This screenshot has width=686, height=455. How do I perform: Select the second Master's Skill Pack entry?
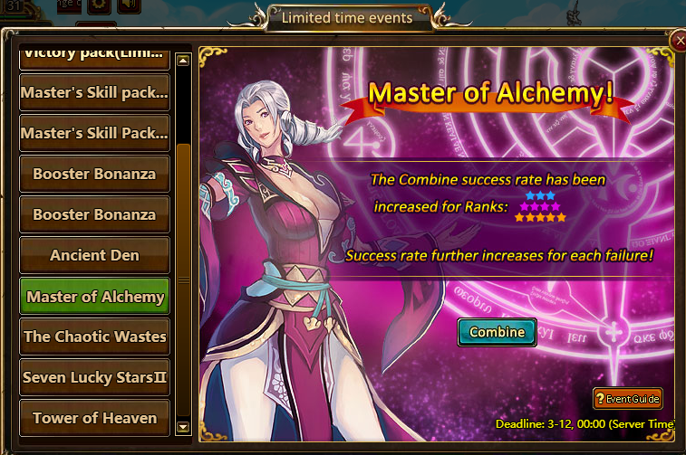pyautogui.click(x=94, y=133)
